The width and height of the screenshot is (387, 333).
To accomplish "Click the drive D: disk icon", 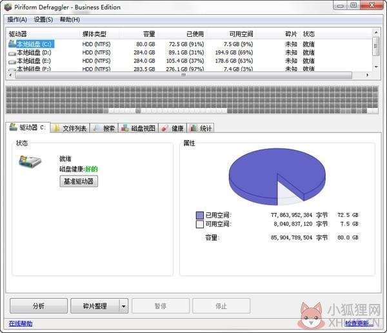I will tap(12, 53).
